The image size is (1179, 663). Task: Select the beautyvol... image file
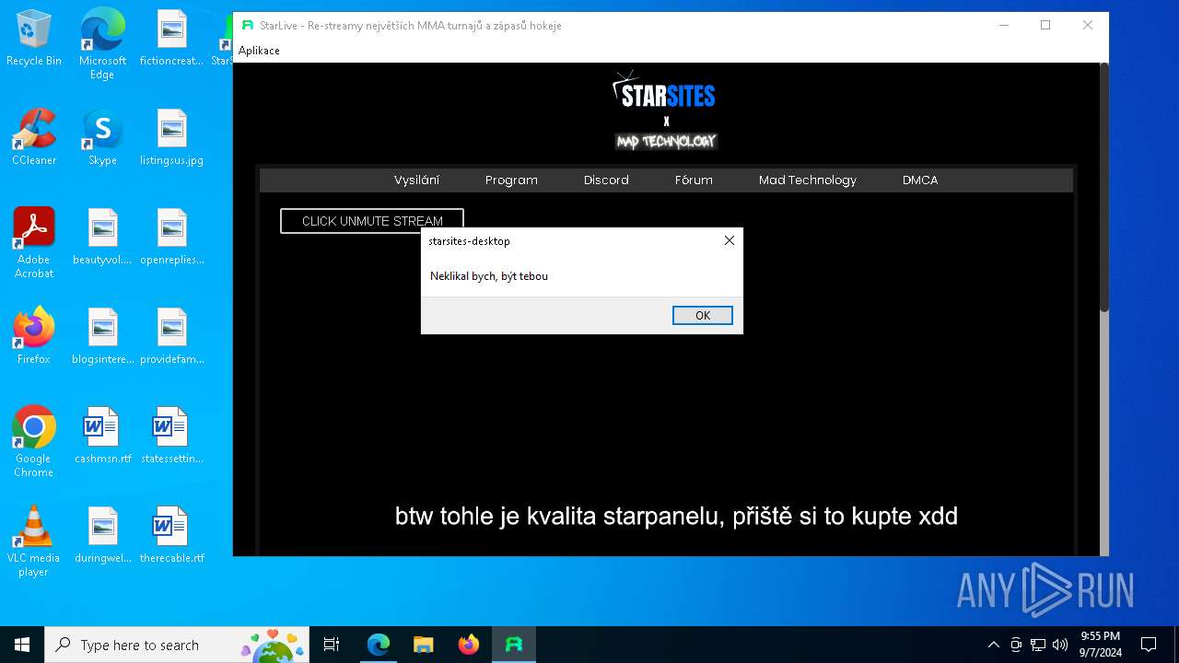coord(102,238)
